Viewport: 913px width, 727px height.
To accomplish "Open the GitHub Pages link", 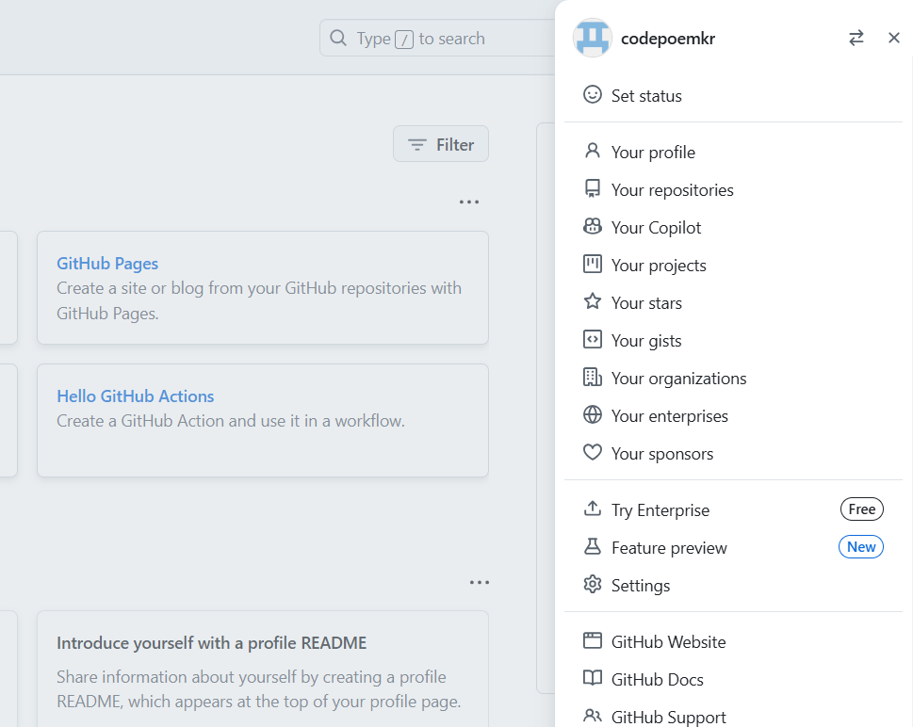I will tap(107, 263).
